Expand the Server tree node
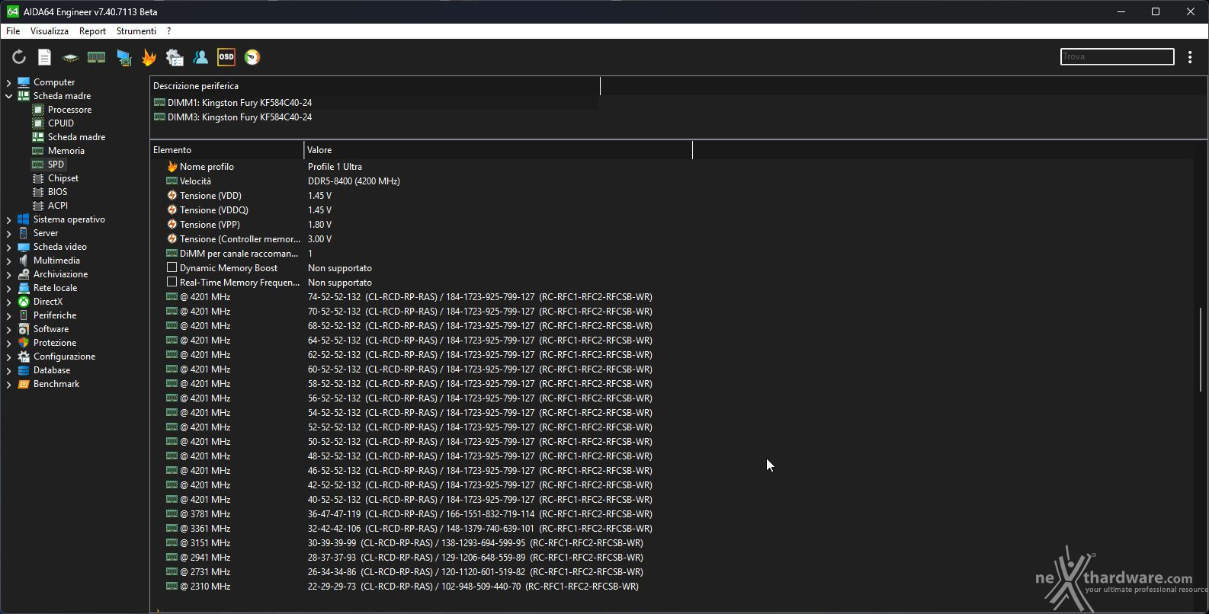1209x614 pixels. click(x=8, y=233)
